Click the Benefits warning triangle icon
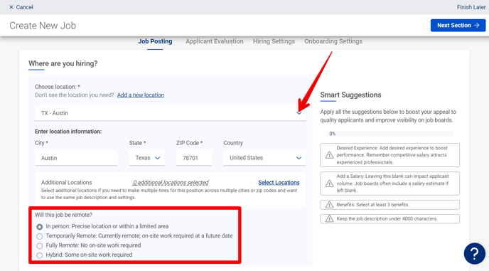 coord(329,205)
